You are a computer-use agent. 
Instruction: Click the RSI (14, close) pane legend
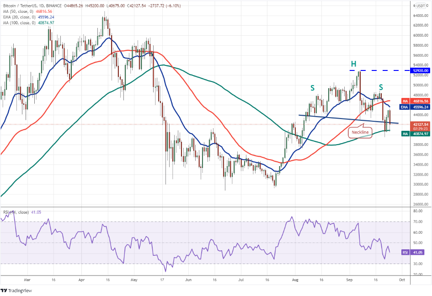pos(16,213)
